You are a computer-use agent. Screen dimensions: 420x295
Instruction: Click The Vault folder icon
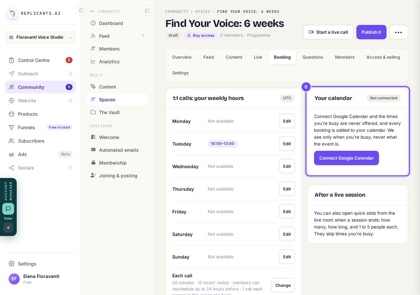coord(93,112)
